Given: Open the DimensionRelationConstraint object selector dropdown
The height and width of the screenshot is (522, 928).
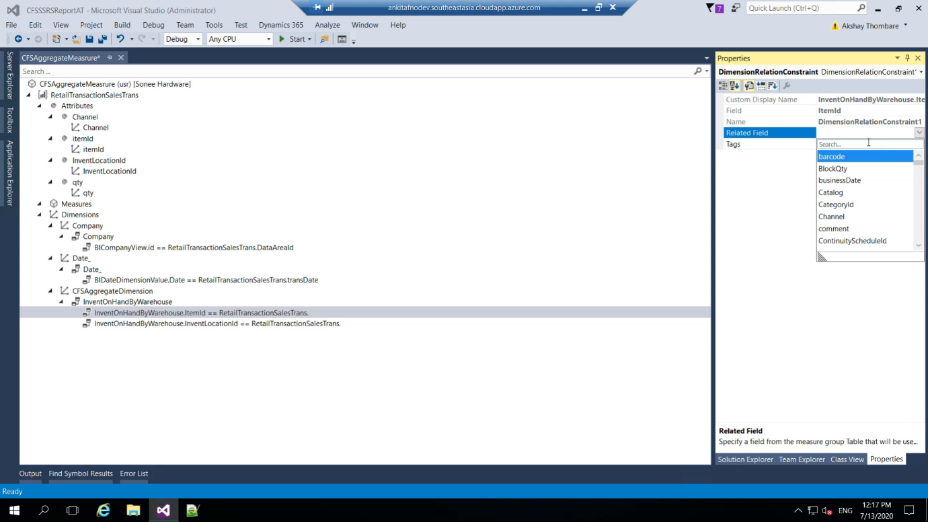Looking at the screenshot, I should (x=921, y=72).
